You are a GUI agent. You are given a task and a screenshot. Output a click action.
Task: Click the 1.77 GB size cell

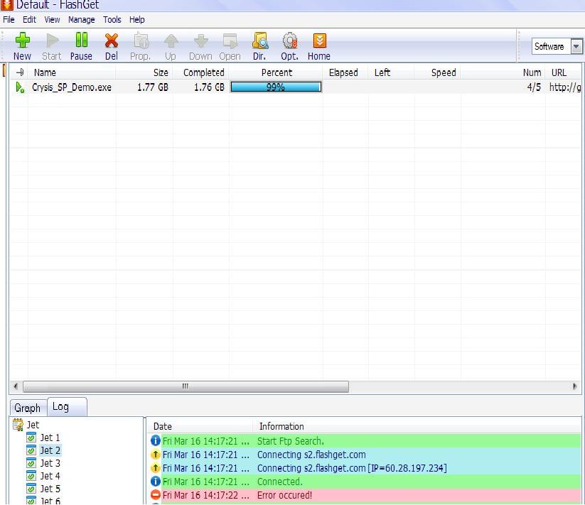(x=153, y=87)
